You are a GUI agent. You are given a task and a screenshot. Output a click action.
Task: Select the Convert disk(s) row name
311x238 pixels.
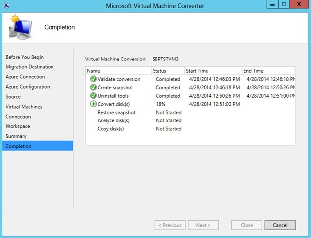113,104
